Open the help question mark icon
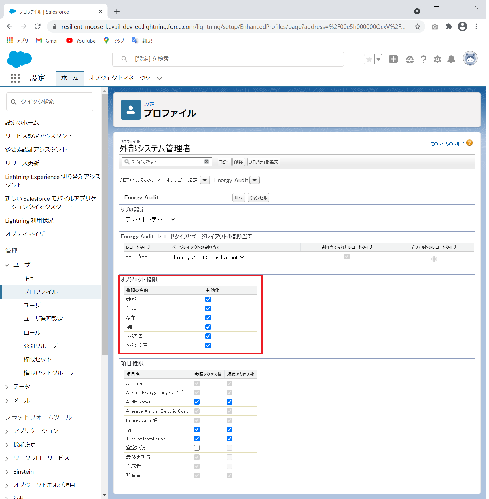 [x=423, y=59]
